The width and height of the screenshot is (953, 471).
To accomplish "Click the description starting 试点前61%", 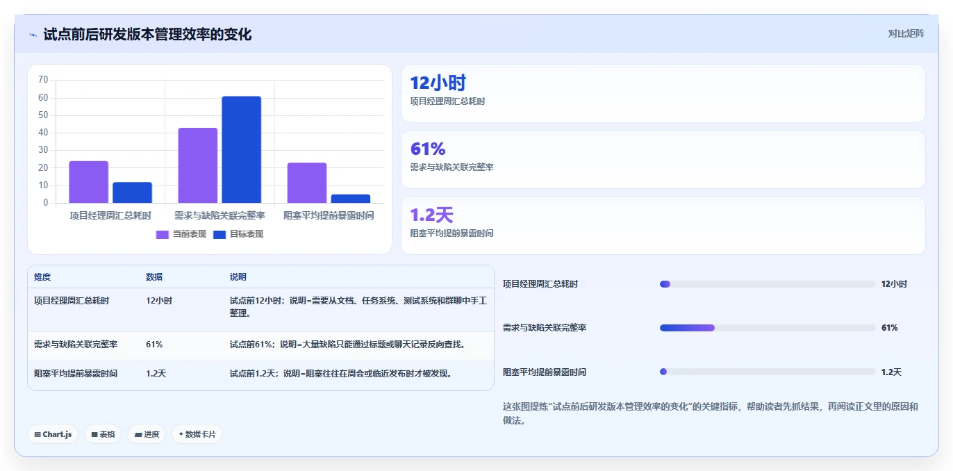I will [x=347, y=344].
